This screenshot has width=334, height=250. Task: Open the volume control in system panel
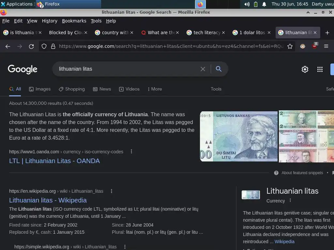pyautogui.click(x=247, y=4)
